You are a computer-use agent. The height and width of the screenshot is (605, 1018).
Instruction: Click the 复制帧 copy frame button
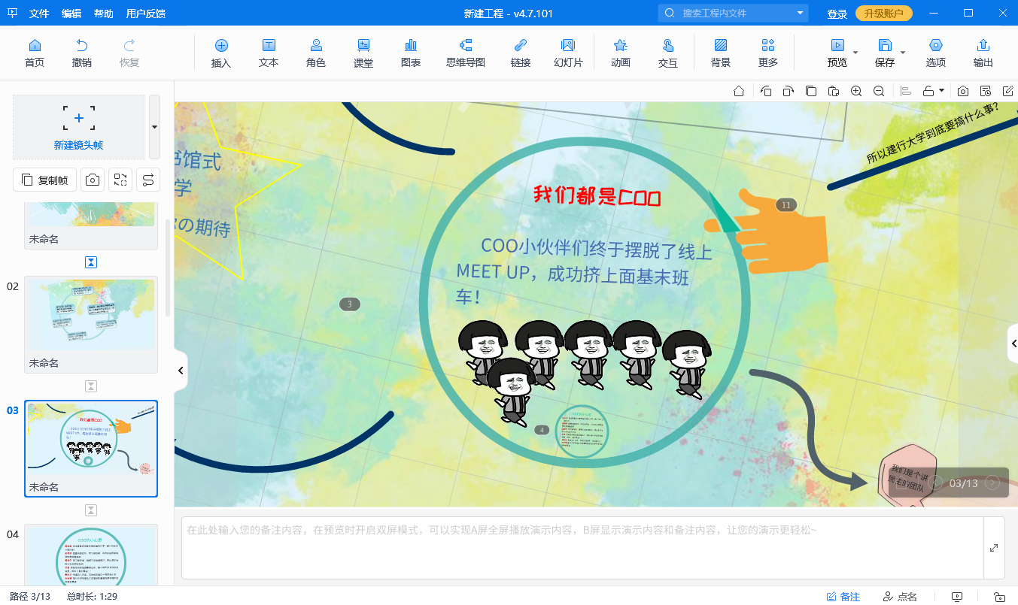44,180
